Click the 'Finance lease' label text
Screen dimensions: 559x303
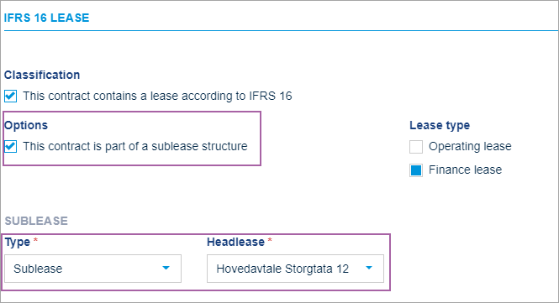click(x=465, y=170)
